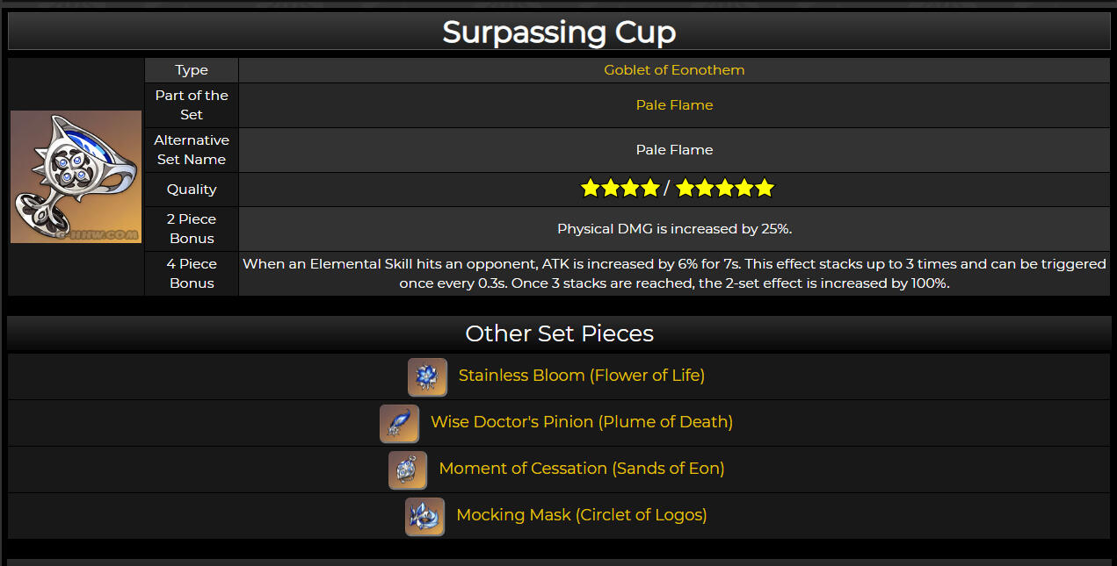Viewport: 1117px width, 566px height.
Task: Open Moment of Cessation (Sands of Eon) link
Action: point(581,469)
